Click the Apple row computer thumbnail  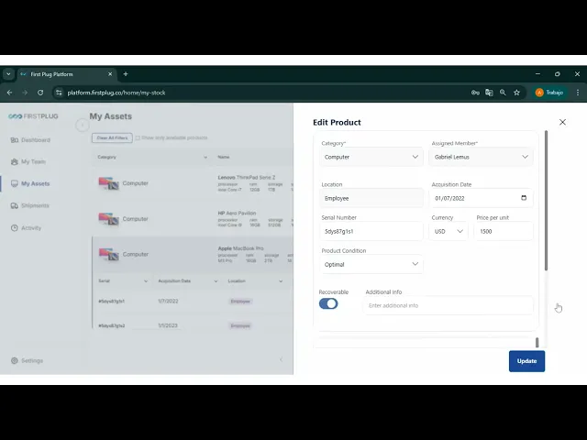tap(108, 255)
